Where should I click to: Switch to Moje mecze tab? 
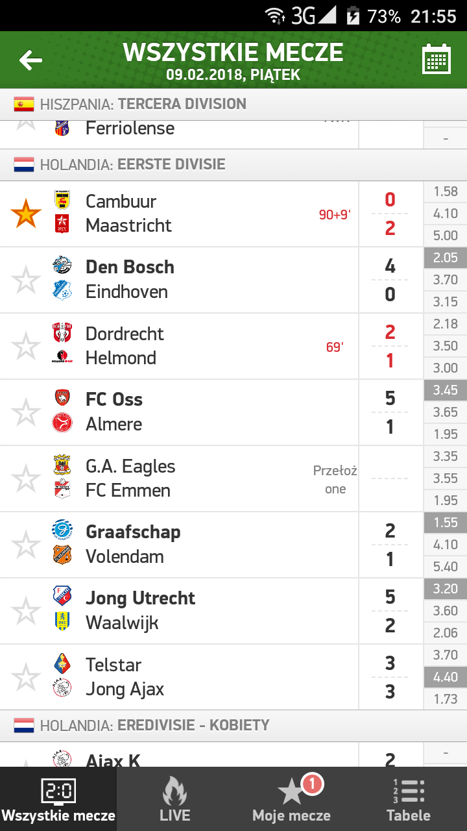(291, 799)
